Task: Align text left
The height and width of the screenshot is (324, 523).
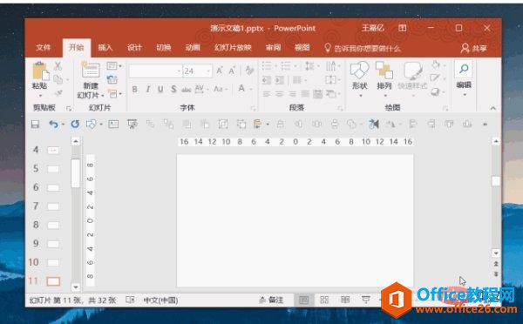Action: tap(266, 94)
